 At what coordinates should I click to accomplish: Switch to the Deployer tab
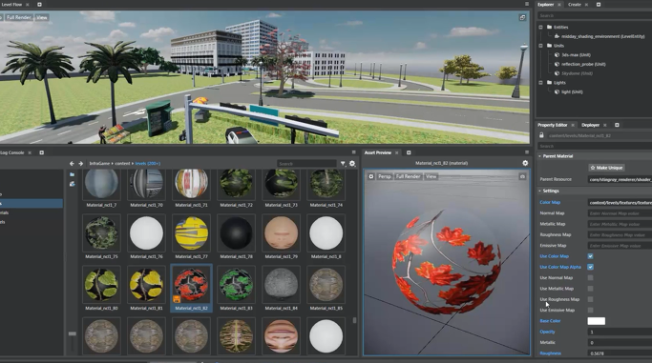pyautogui.click(x=591, y=125)
